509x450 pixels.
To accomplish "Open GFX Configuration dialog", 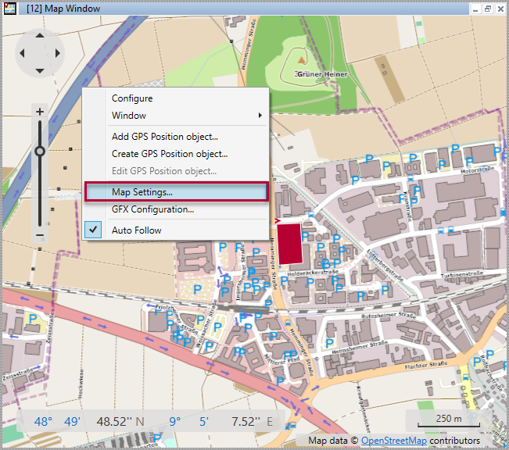I will pyautogui.click(x=152, y=209).
